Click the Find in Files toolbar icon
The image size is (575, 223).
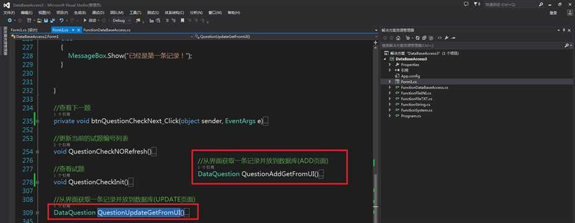138,20
